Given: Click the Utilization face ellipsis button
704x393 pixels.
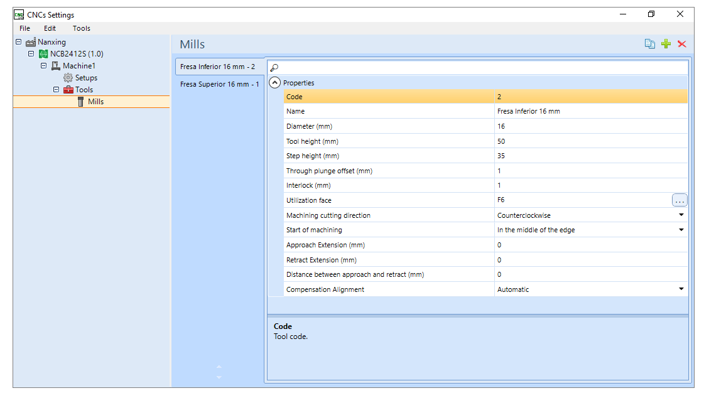Looking at the screenshot, I should coord(680,200).
